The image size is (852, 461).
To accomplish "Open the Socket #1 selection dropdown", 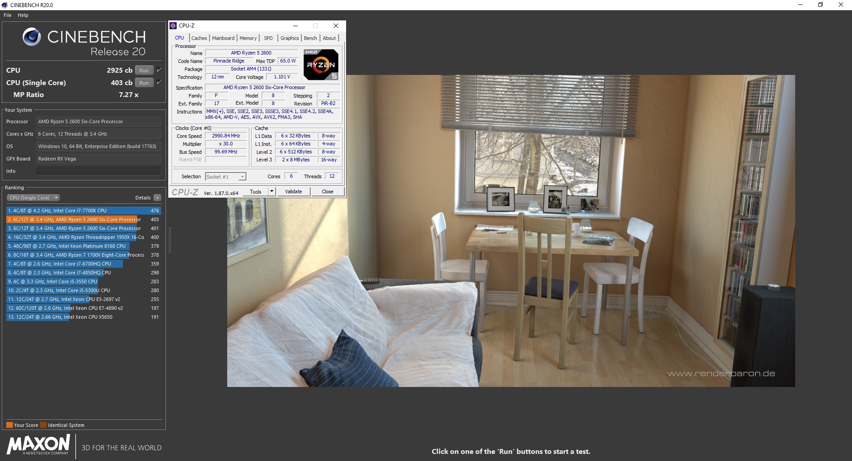I will point(241,176).
